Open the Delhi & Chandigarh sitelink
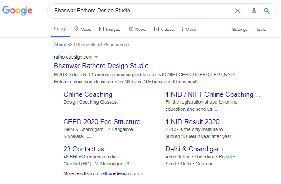The image size is (281, 184). pos(194,149)
